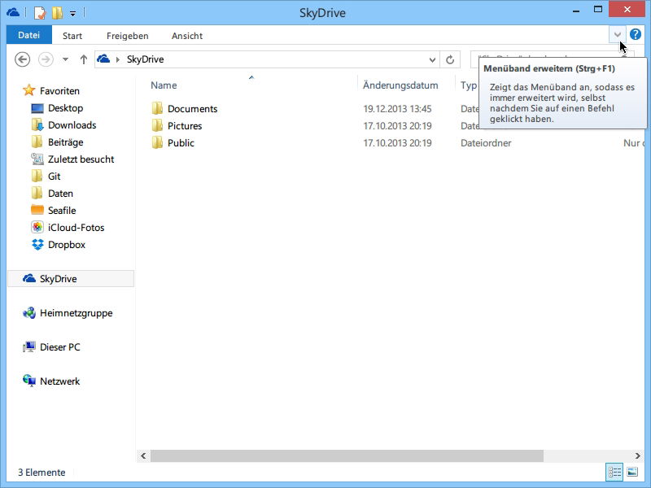Click Dateiordner type in Public row
The image size is (651, 488).
coord(486,143)
